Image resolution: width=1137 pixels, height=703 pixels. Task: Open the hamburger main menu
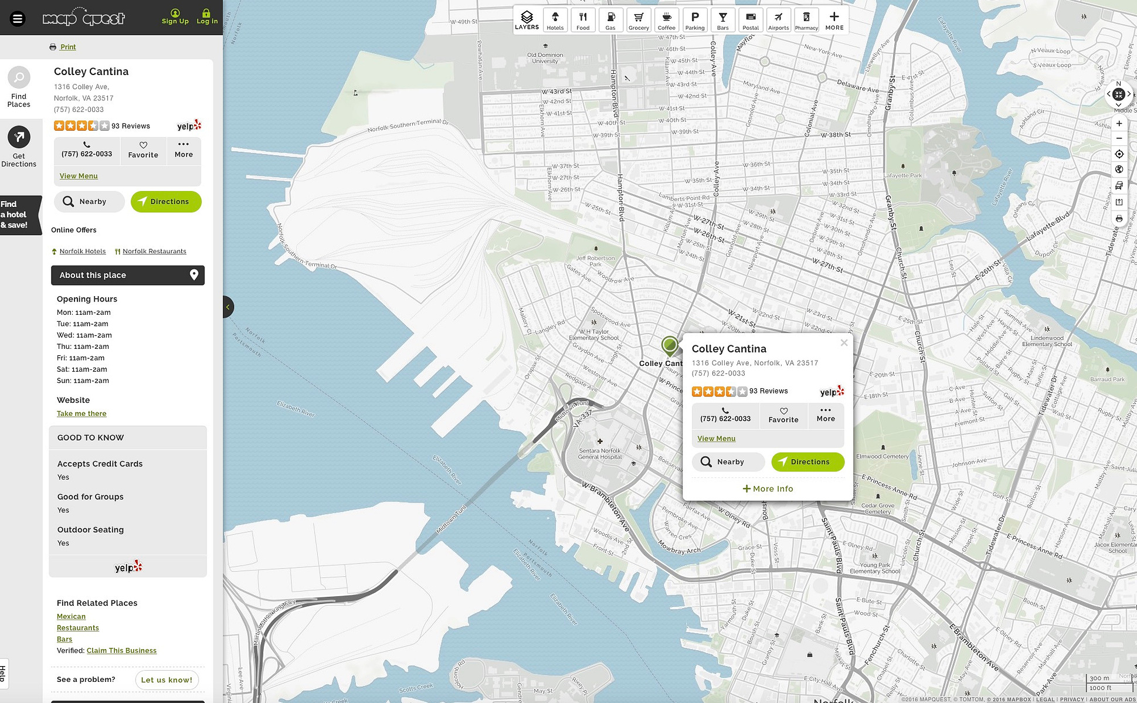18,19
